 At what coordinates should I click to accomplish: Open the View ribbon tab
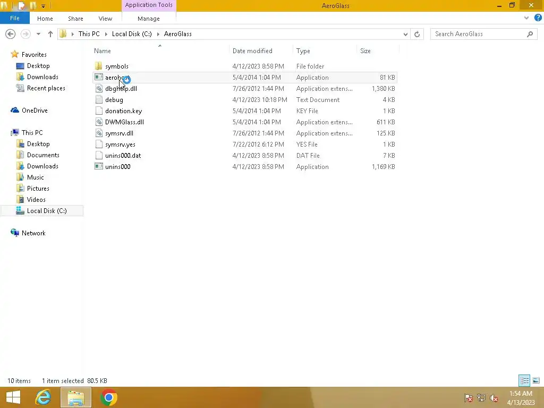(x=105, y=19)
